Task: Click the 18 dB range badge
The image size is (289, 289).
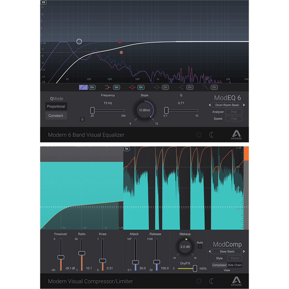Action: (x=43, y=2)
